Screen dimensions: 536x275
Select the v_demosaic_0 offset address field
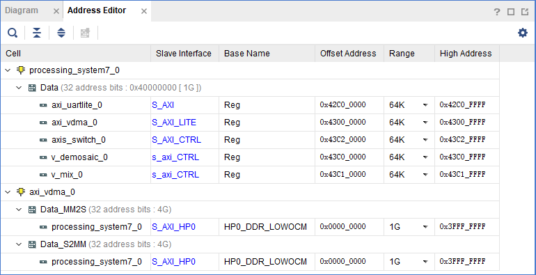pyautogui.click(x=349, y=157)
